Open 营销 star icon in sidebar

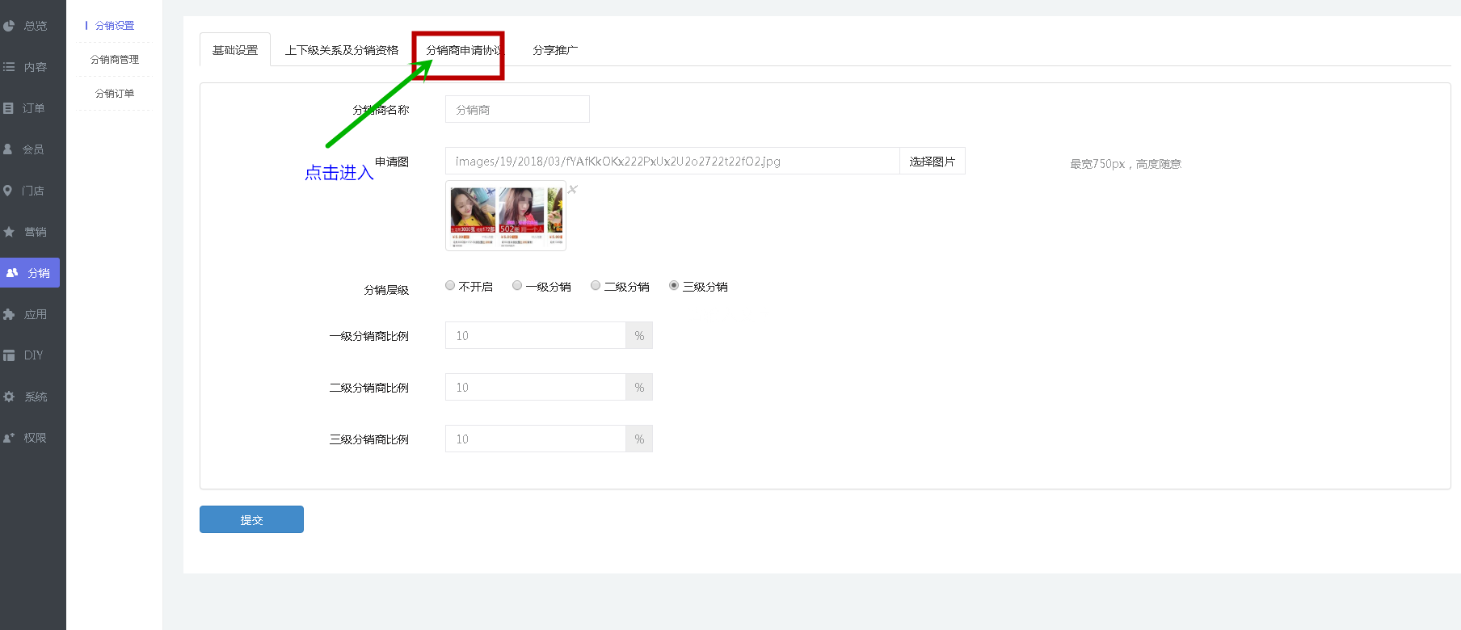coord(9,232)
